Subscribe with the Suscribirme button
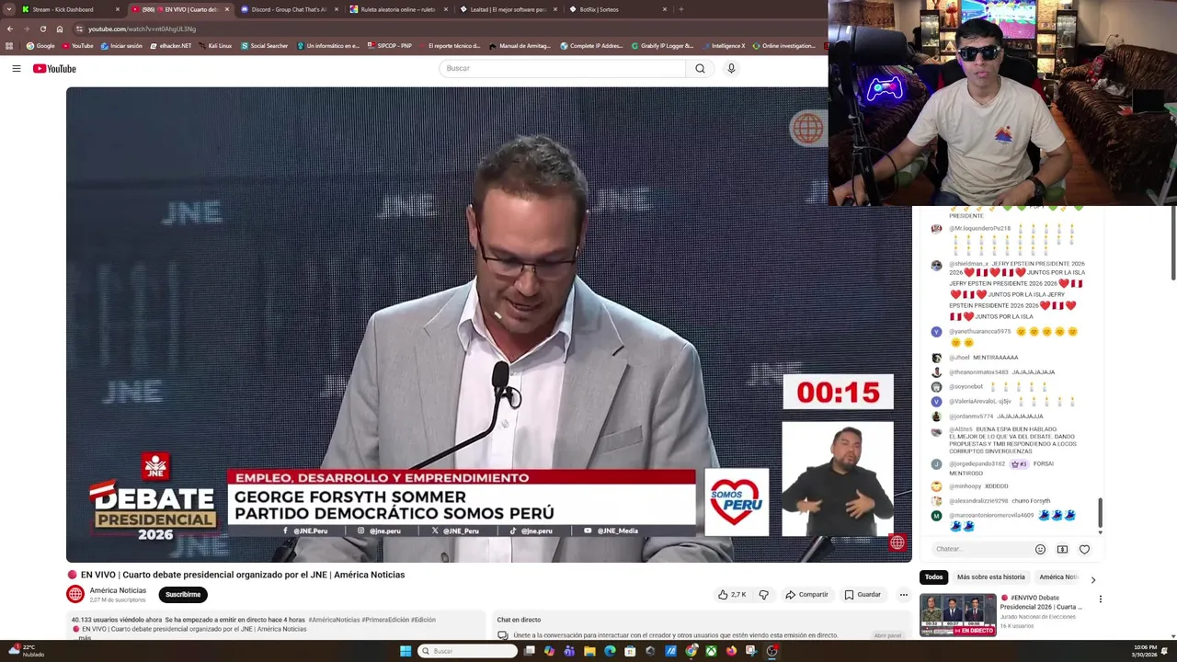 point(183,595)
